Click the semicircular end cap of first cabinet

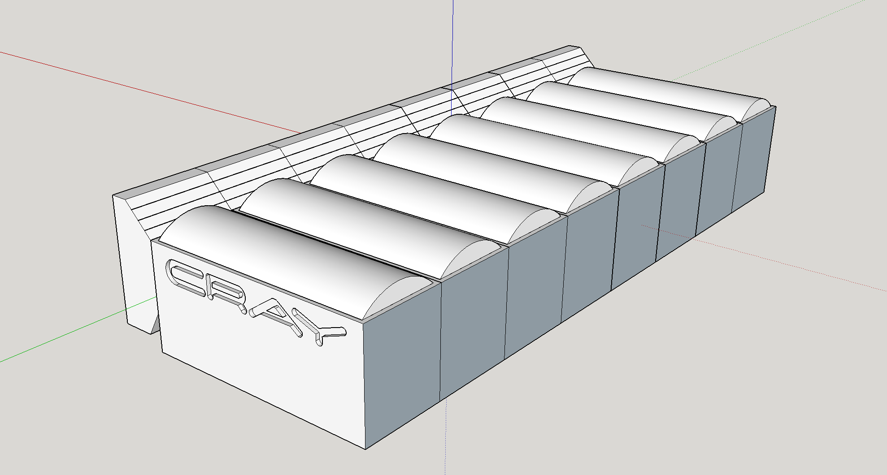tap(399, 296)
